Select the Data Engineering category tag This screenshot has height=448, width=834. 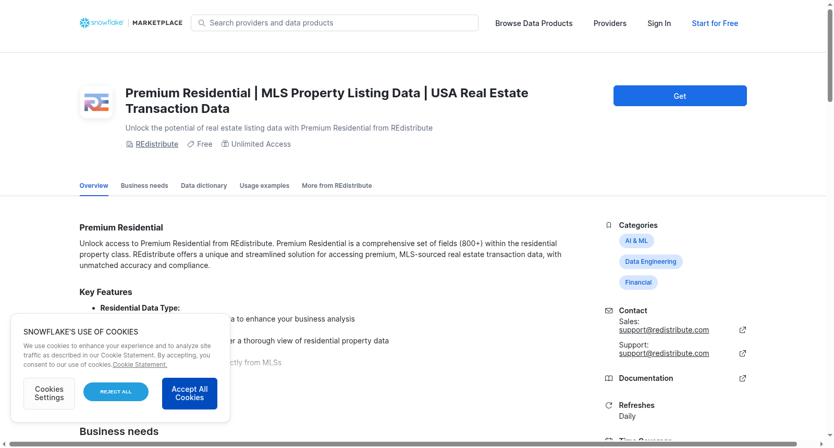(x=651, y=262)
